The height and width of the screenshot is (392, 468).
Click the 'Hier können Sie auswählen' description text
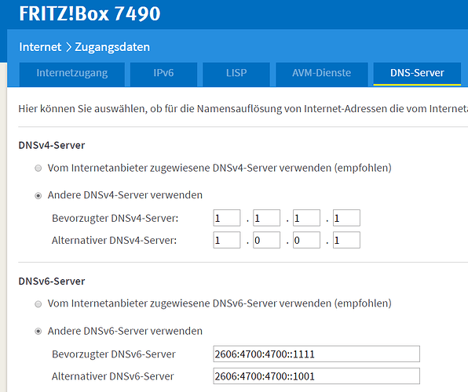[243, 109]
